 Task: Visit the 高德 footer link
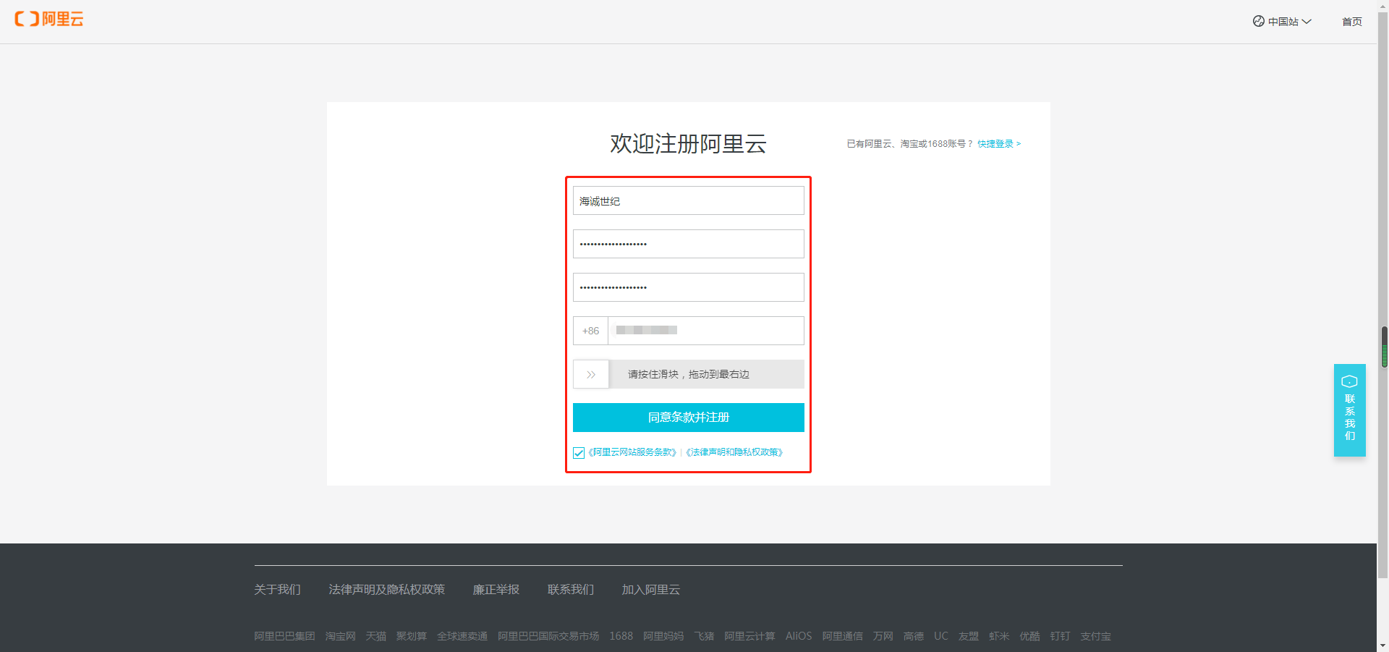click(x=913, y=636)
